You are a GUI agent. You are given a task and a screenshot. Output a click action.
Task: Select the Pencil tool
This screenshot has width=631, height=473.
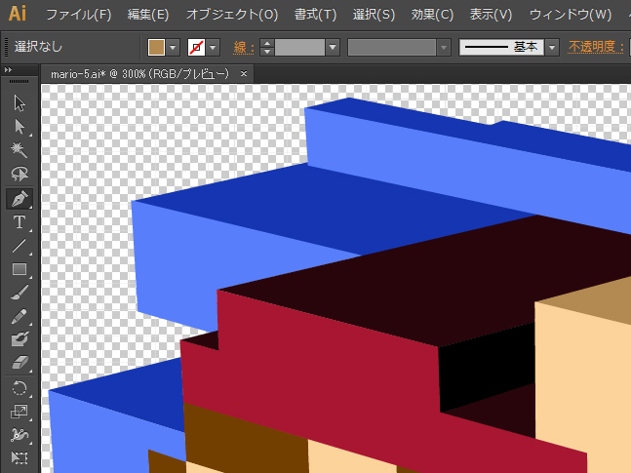(x=19, y=316)
